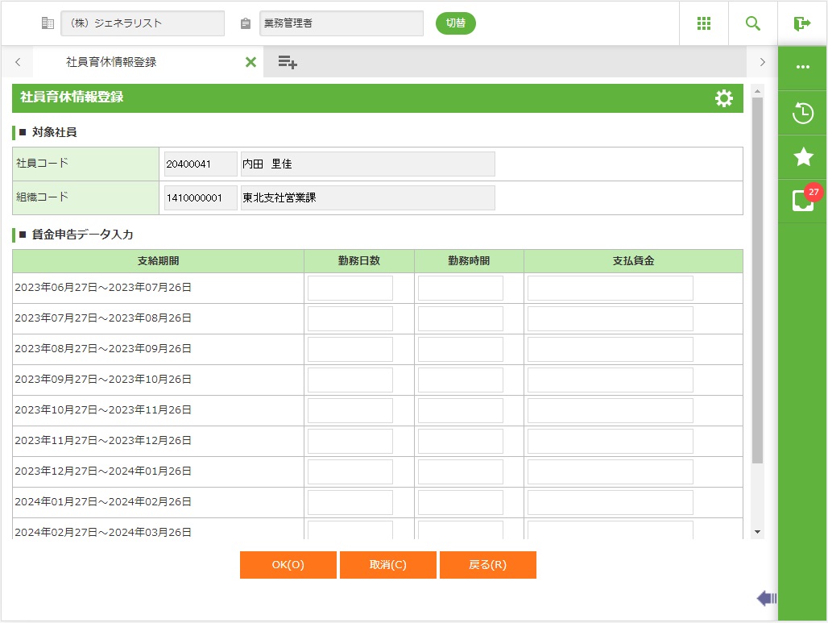The height and width of the screenshot is (623, 828).
Task: Open the apps grid menu icon
Action: 704,23
